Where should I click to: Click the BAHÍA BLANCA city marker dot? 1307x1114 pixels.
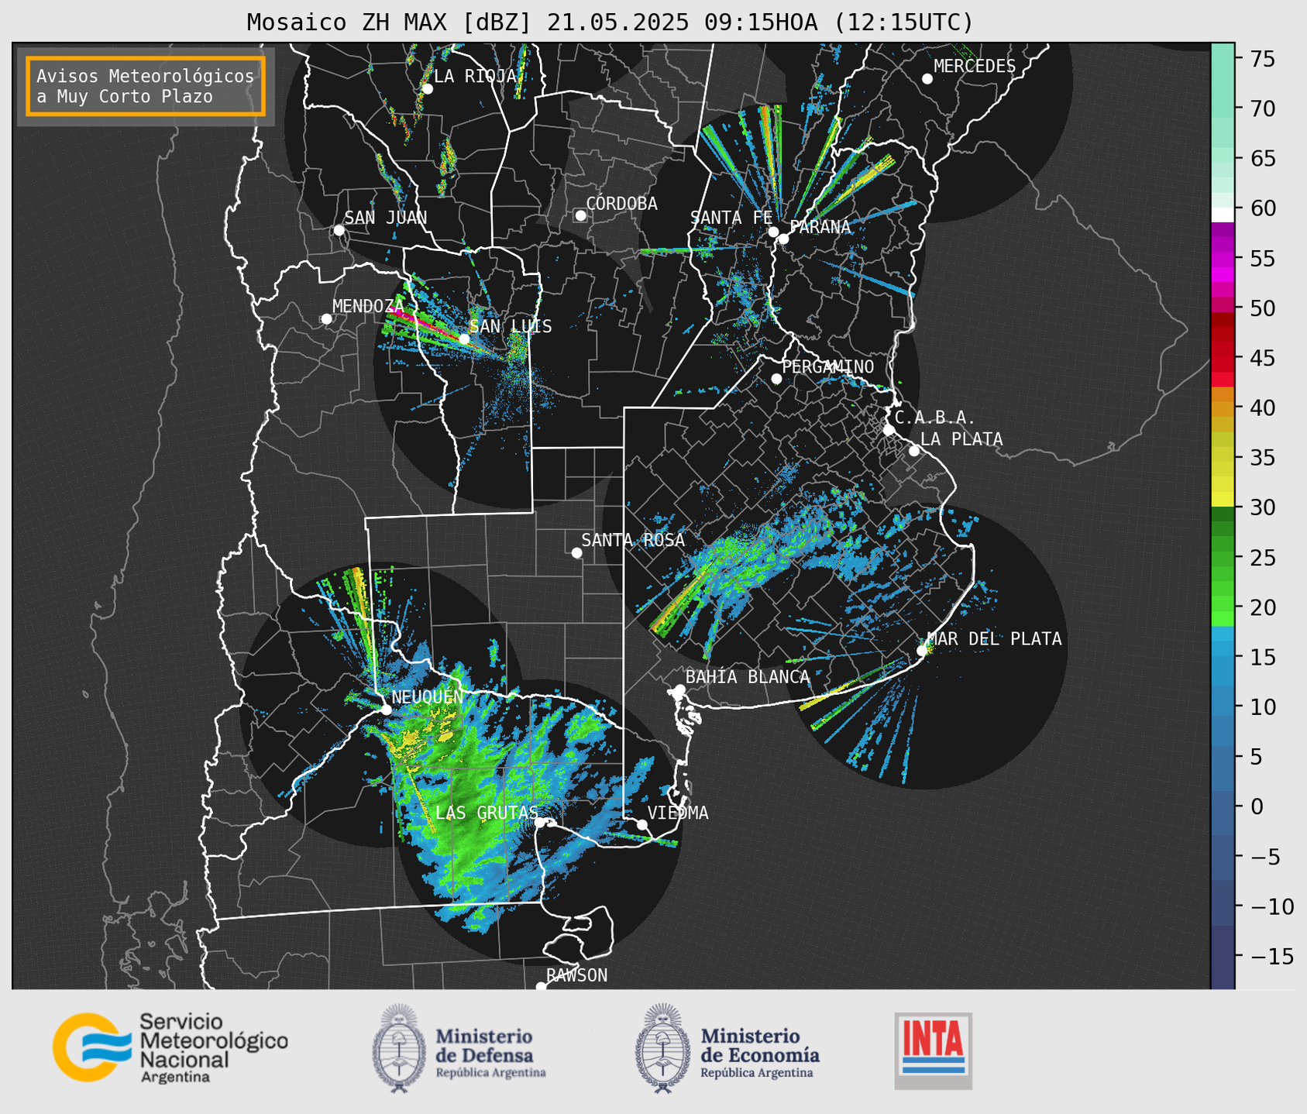click(679, 689)
